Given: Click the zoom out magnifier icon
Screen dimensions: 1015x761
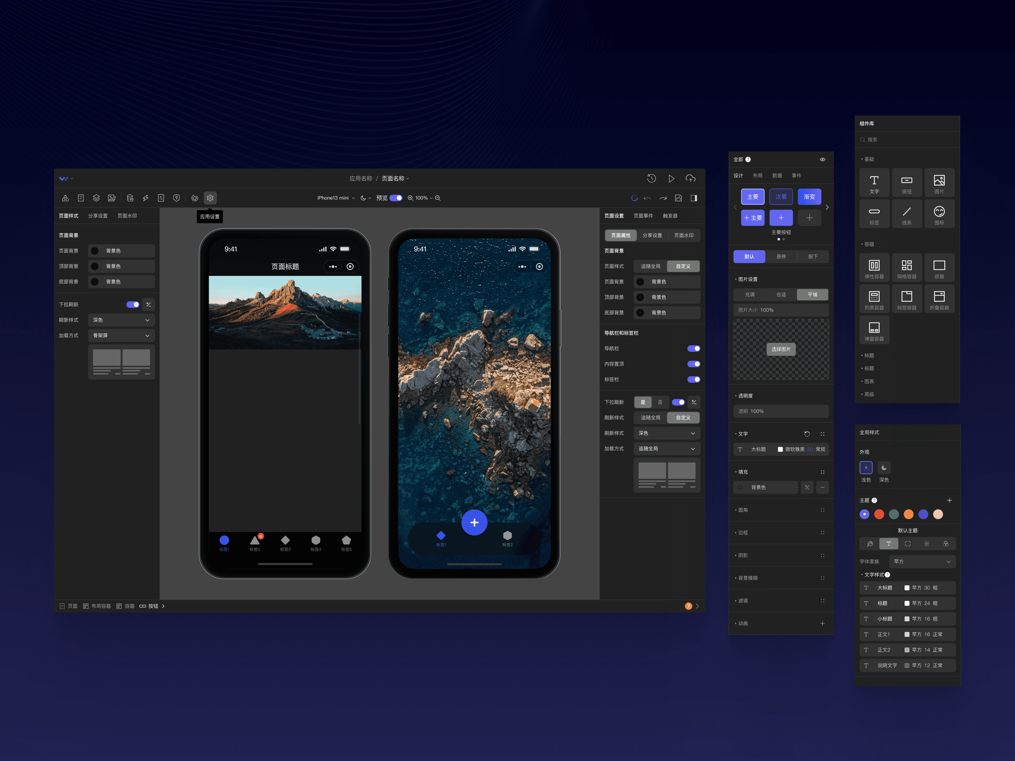Looking at the screenshot, I should click(x=438, y=198).
